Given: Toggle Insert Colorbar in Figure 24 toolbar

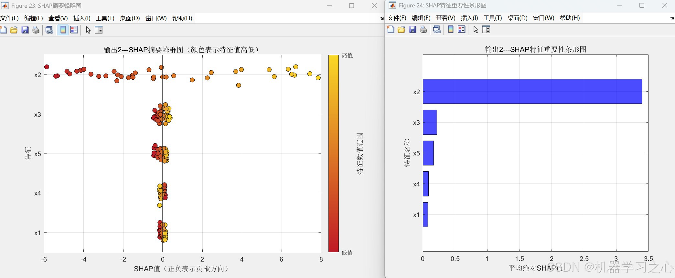Looking at the screenshot, I should tap(451, 30).
